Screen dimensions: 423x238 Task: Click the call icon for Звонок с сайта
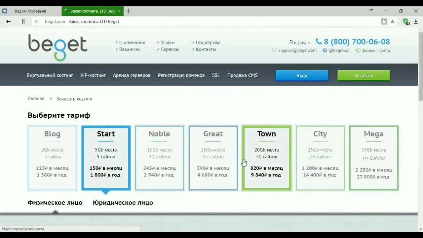tap(358, 51)
